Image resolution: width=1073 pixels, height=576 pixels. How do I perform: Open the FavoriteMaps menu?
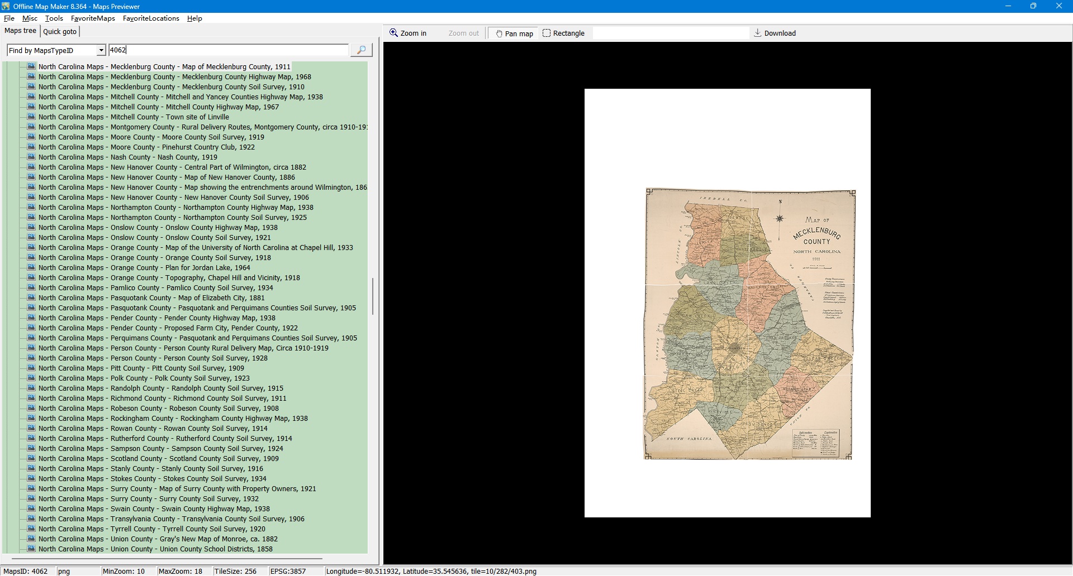click(x=93, y=18)
